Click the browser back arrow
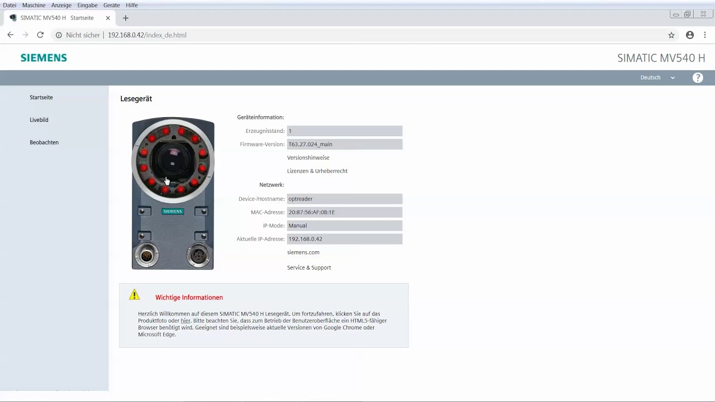715x402 pixels. coord(10,35)
